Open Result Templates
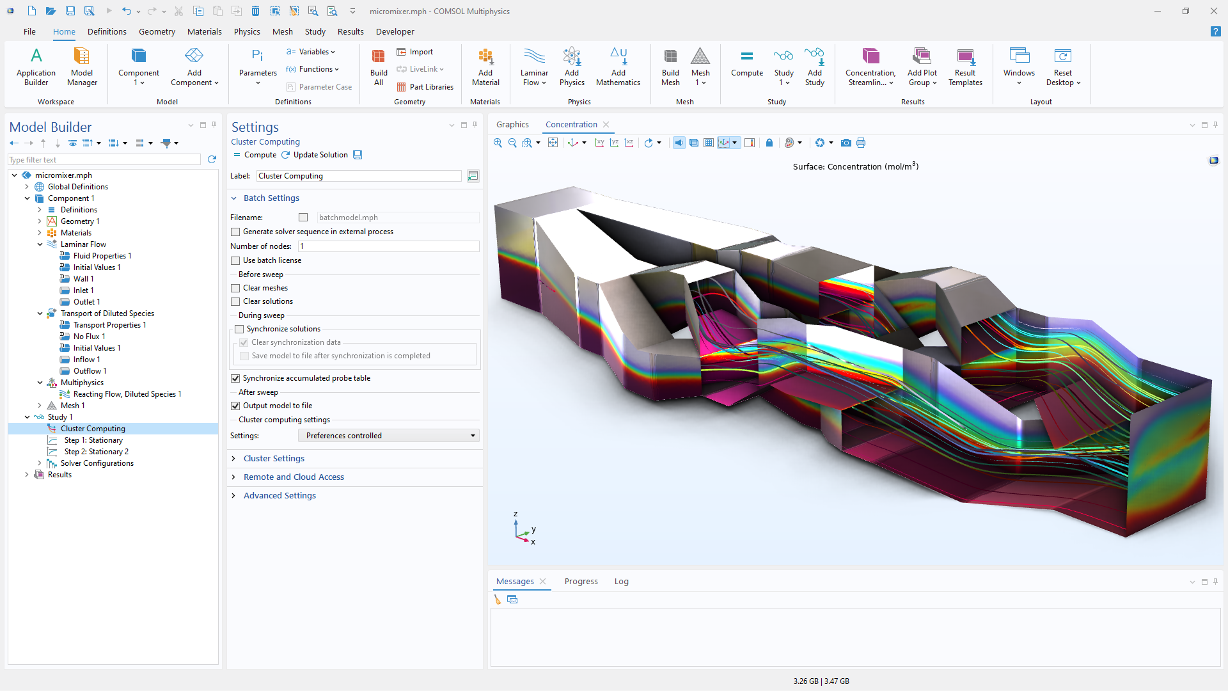 pyautogui.click(x=965, y=67)
